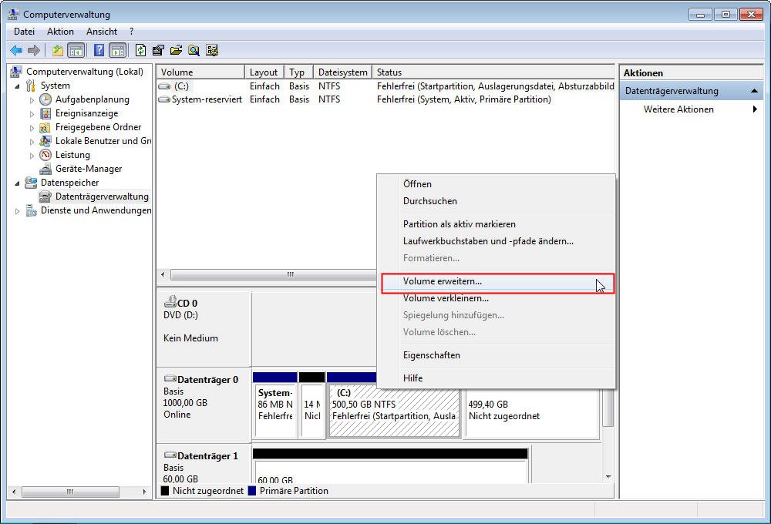Collapse Datenträgerverwaltung section in Aktionen pane

point(754,91)
